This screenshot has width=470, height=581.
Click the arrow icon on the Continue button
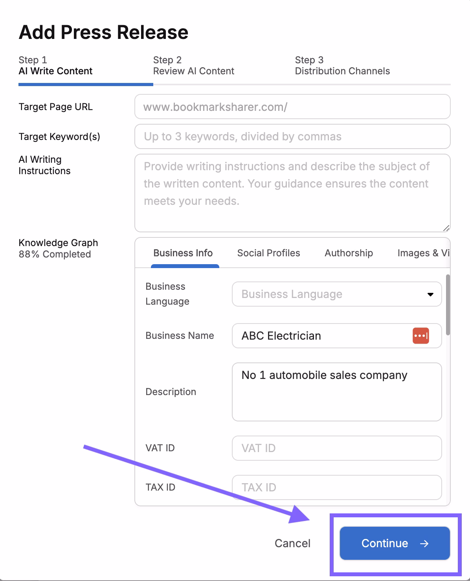(x=424, y=544)
